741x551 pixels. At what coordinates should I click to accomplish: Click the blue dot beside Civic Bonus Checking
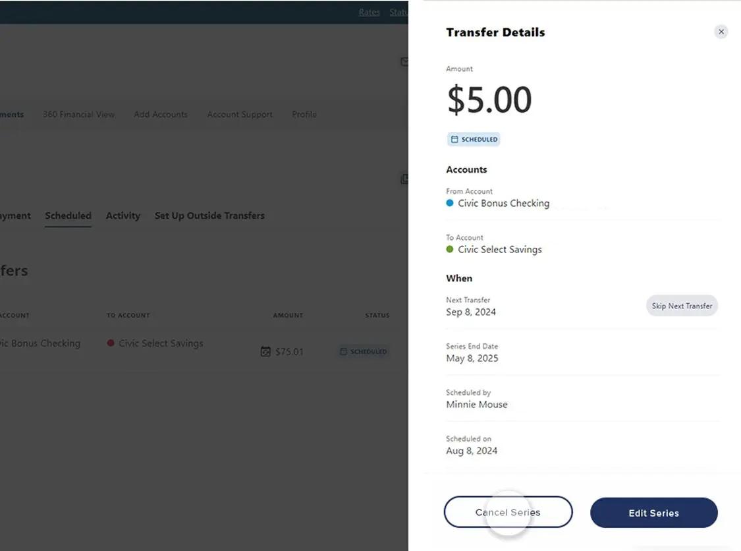[451, 203]
